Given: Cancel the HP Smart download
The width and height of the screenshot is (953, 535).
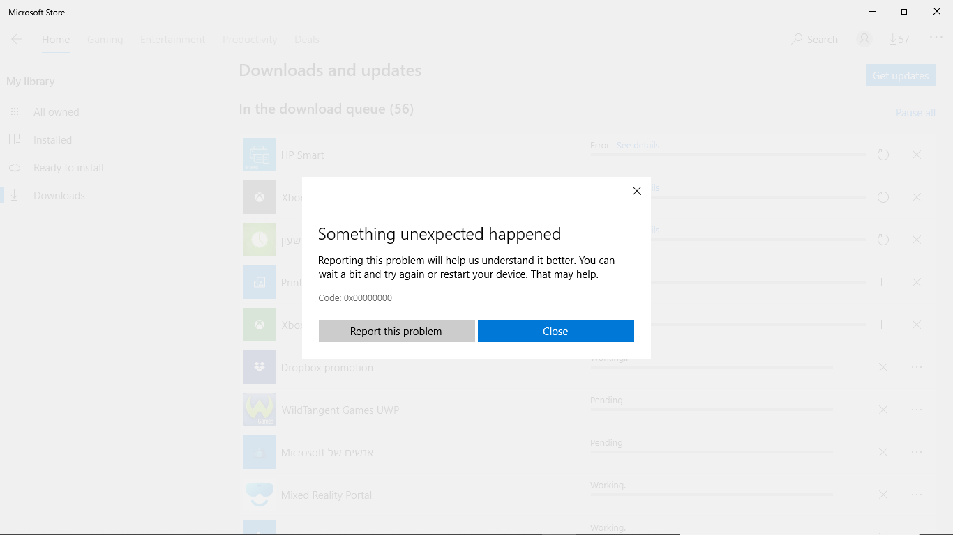Looking at the screenshot, I should (x=917, y=155).
